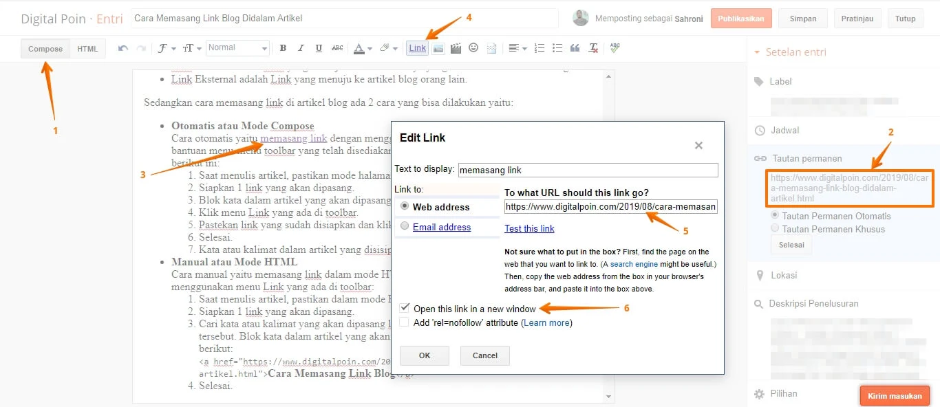Click the 'Test this link' link
Viewport: 940px width, 407px height.
coord(529,228)
